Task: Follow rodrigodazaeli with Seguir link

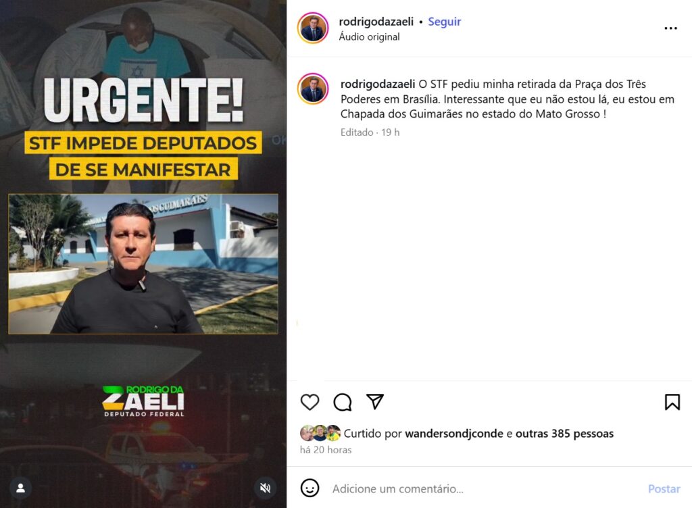Action: pyautogui.click(x=445, y=22)
